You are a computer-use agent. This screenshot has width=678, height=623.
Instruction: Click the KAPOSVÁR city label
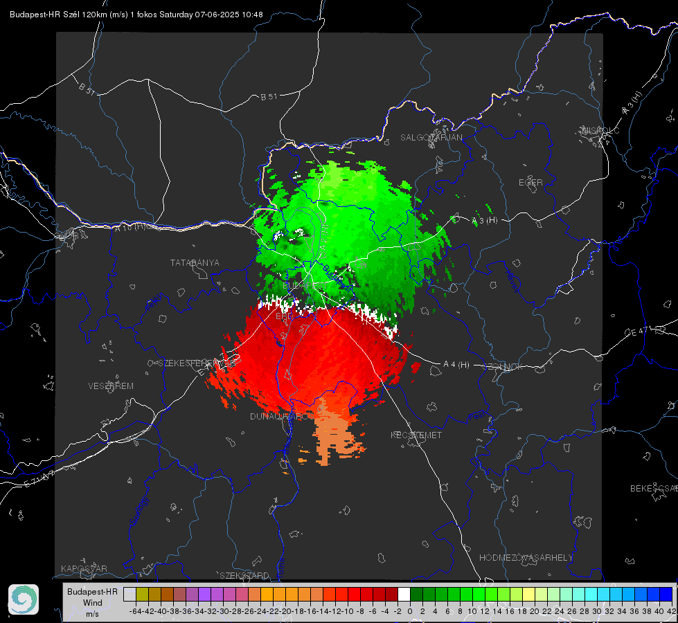tap(84, 568)
